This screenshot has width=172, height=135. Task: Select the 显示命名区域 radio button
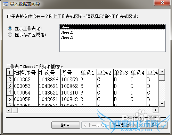click(10, 35)
